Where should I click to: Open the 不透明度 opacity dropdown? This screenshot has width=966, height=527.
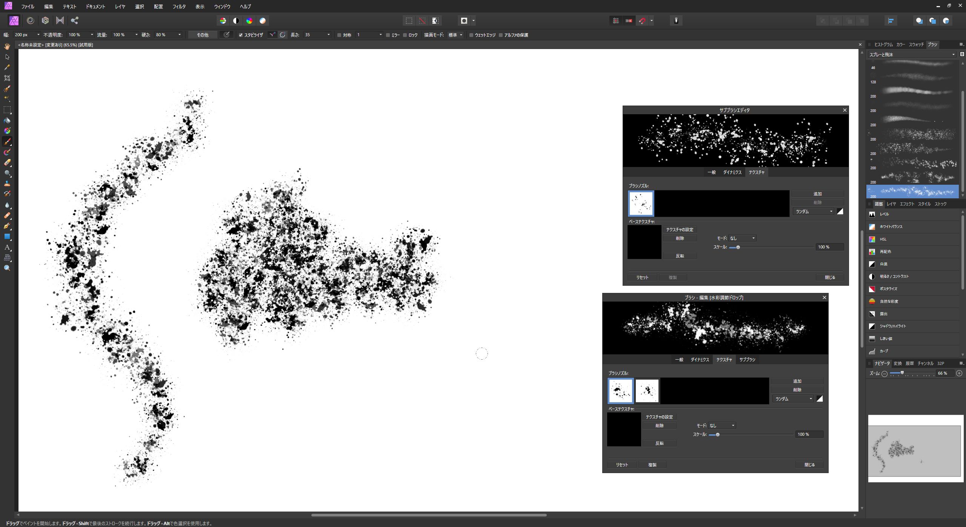pyautogui.click(x=92, y=35)
